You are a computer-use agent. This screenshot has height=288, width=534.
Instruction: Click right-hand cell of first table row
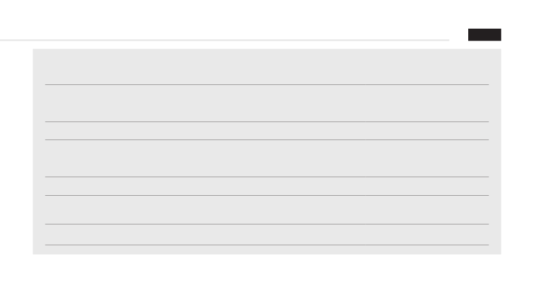tap(427, 67)
